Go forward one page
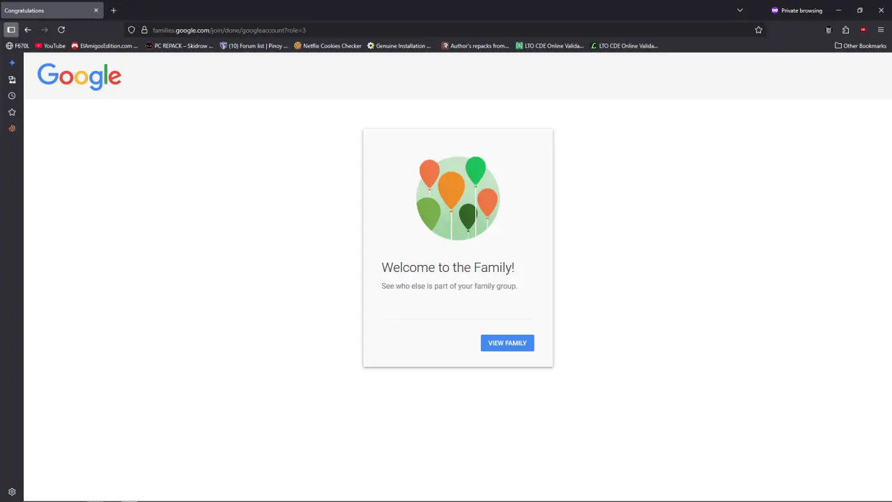 click(45, 30)
